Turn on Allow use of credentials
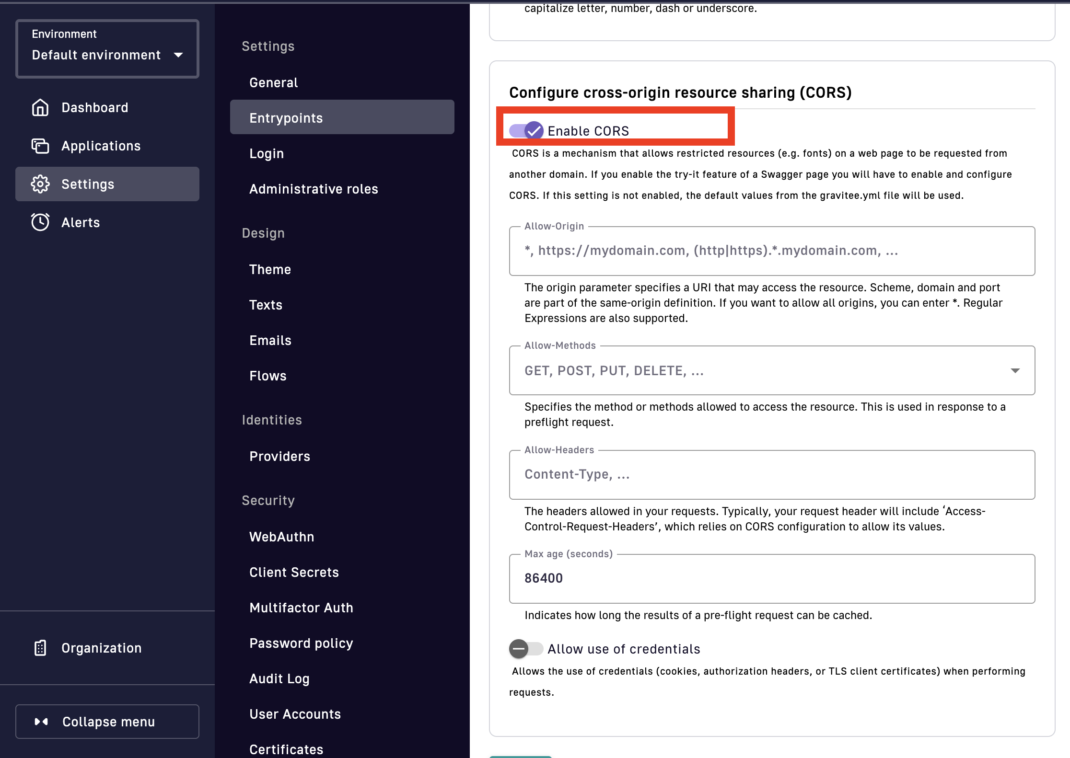1070x758 pixels. 526,649
